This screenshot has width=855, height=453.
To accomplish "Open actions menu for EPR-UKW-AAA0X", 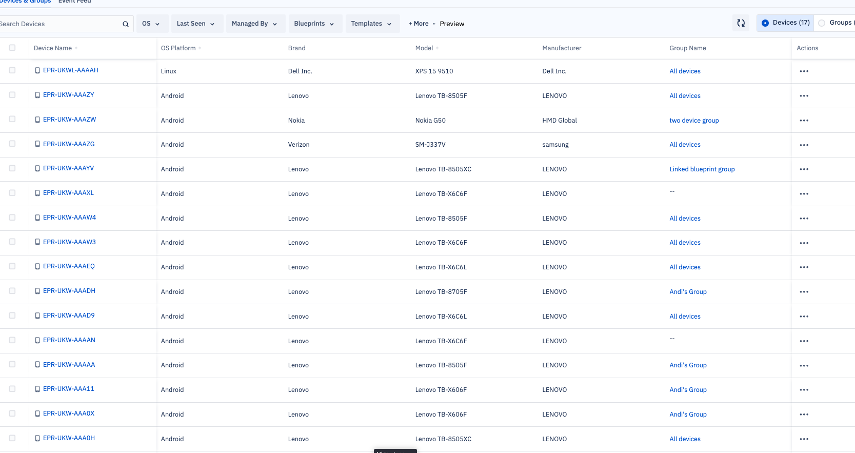I will pos(804,415).
